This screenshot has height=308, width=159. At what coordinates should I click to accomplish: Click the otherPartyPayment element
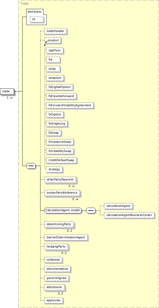[60, 179]
